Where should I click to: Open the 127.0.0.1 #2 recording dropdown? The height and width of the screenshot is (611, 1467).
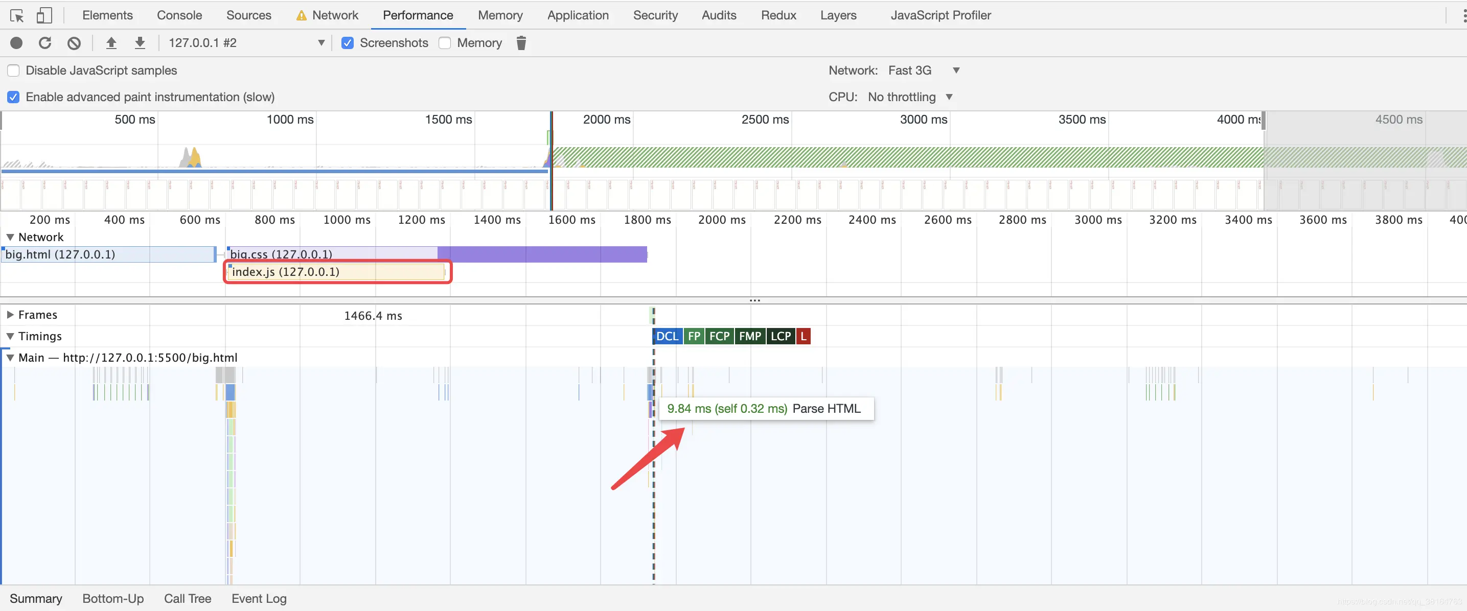pos(246,43)
